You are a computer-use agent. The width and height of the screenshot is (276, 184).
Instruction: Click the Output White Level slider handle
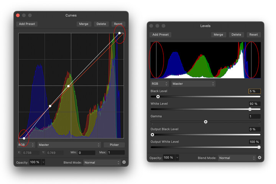point(259,147)
